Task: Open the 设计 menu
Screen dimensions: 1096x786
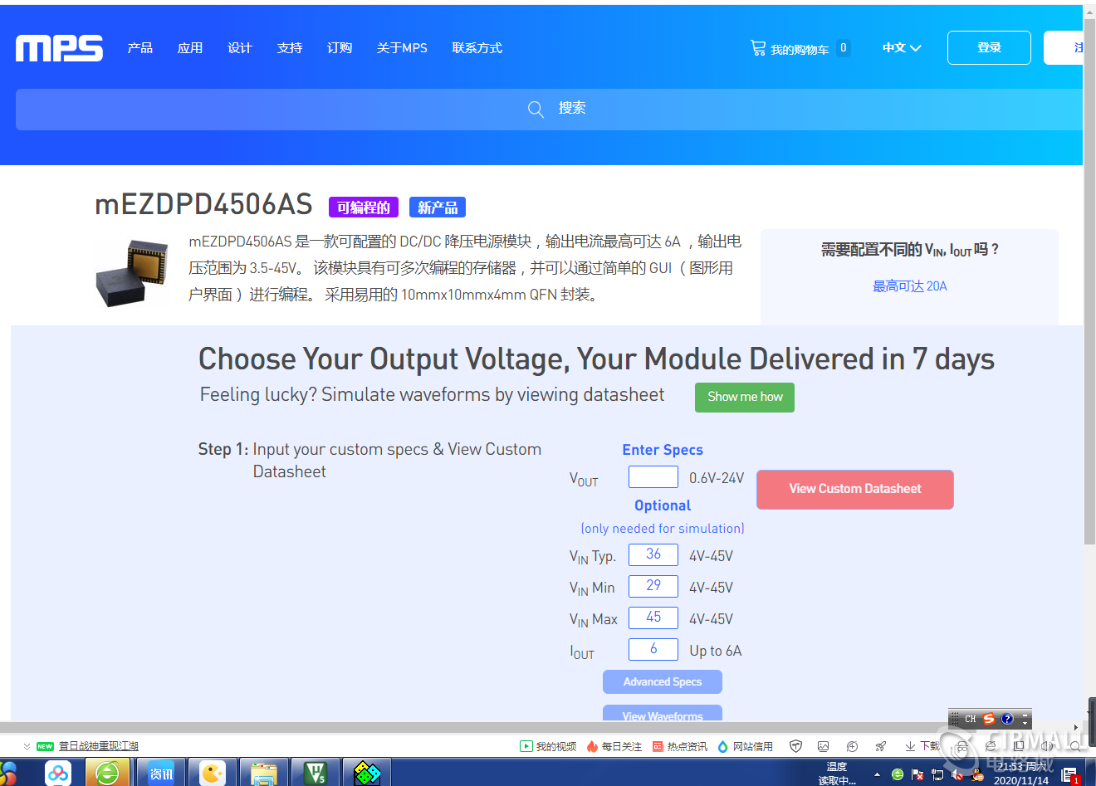Action: (x=240, y=48)
